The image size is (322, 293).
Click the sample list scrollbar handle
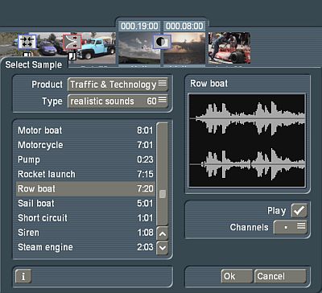tap(162, 194)
